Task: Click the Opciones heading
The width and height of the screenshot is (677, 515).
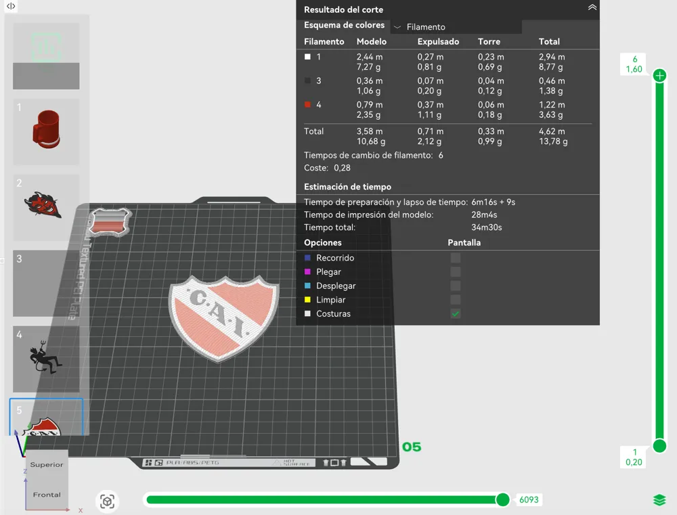Action: click(x=322, y=242)
